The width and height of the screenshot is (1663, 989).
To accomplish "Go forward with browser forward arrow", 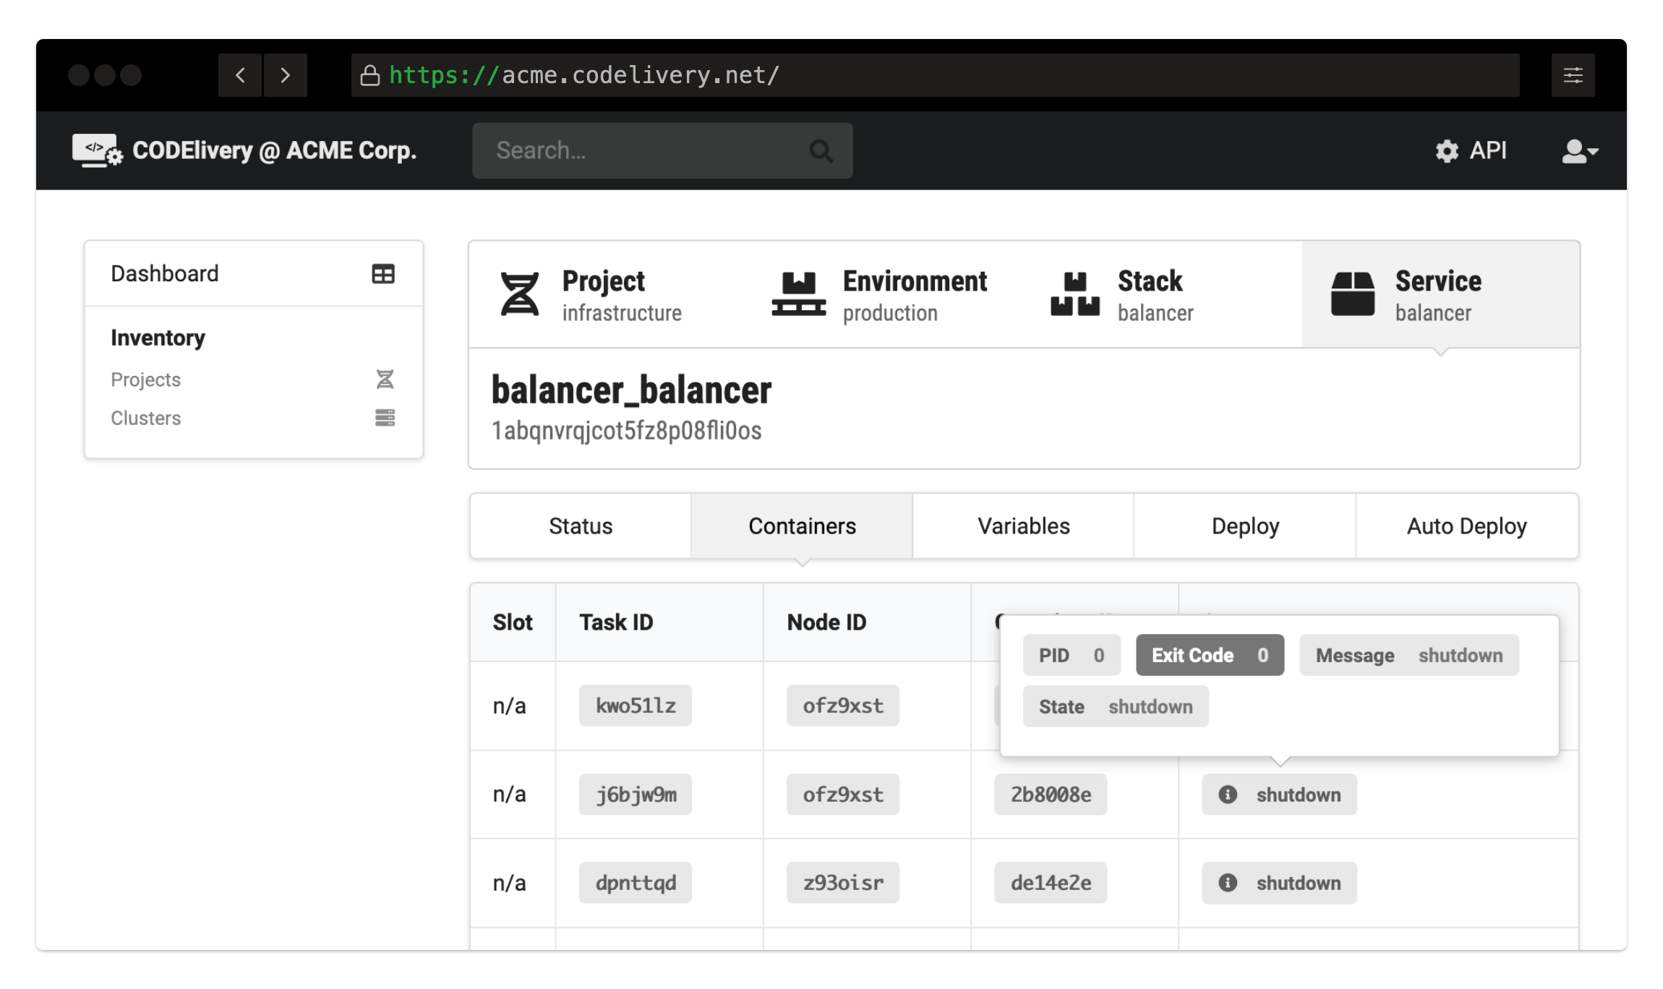I will [285, 75].
